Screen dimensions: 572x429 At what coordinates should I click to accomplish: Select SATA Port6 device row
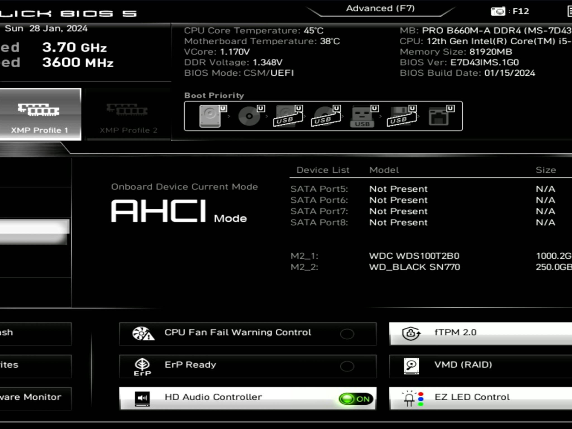423,200
